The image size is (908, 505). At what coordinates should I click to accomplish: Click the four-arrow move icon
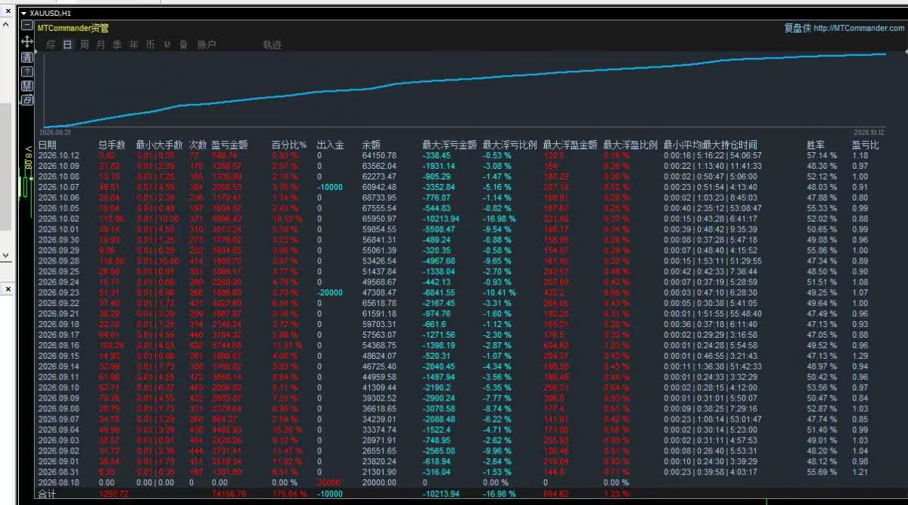27,41
